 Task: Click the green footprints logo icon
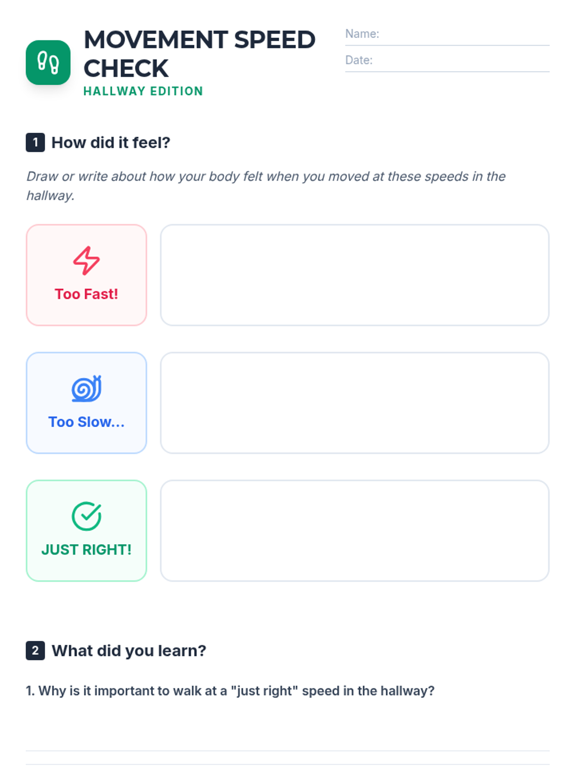(48, 63)
